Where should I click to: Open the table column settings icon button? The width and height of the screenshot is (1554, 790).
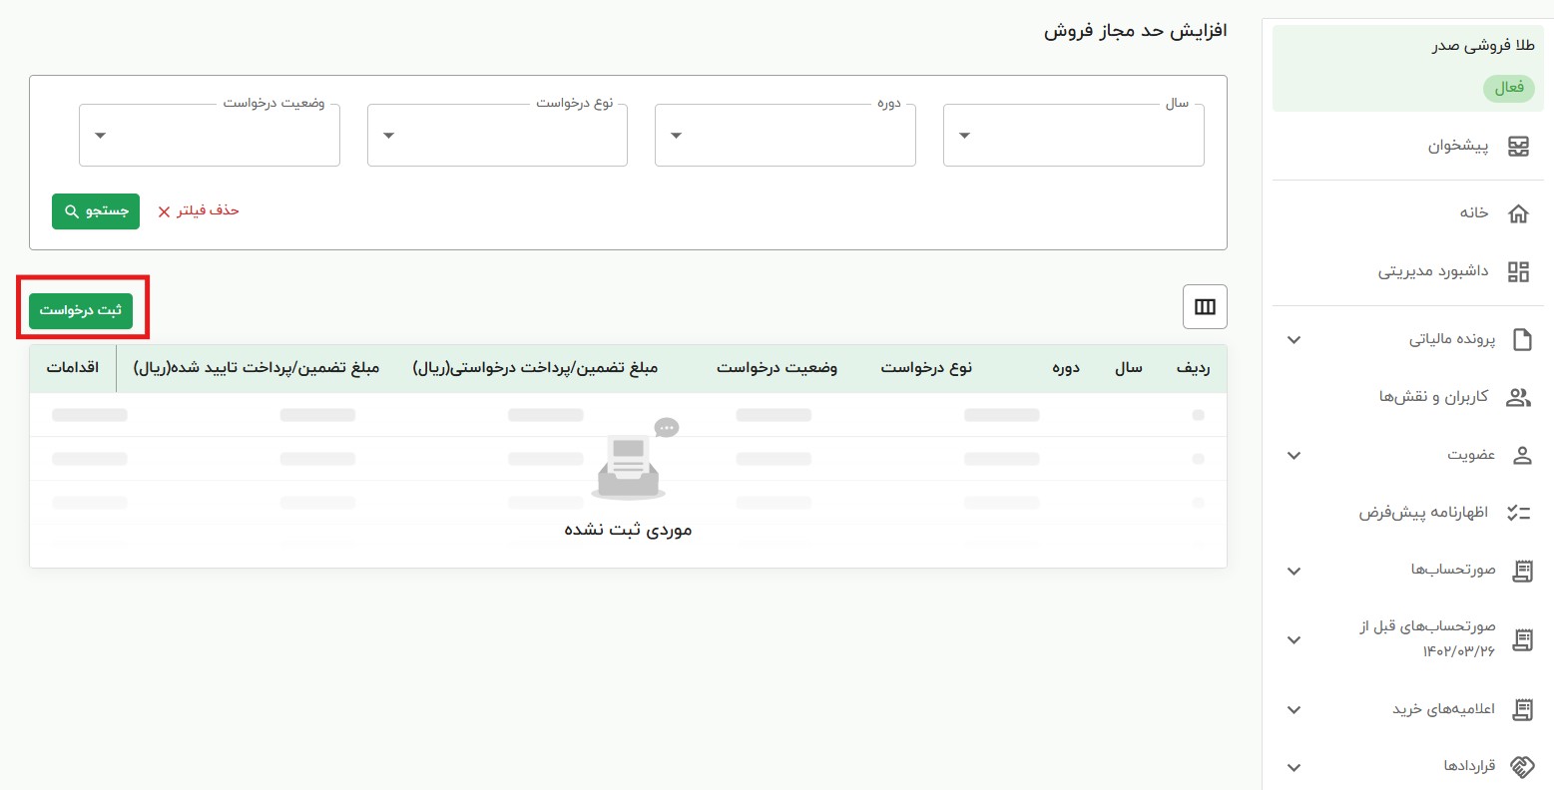click(1205, 307)
